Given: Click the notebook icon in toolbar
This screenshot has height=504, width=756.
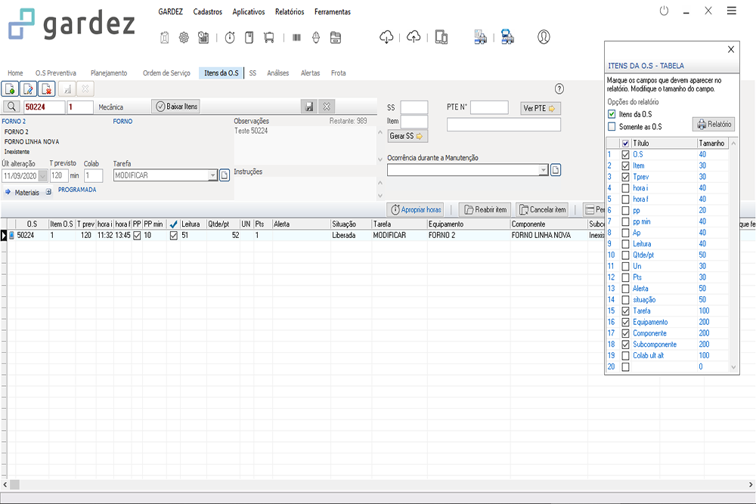Looking at the screenshot, I should 249,38.
